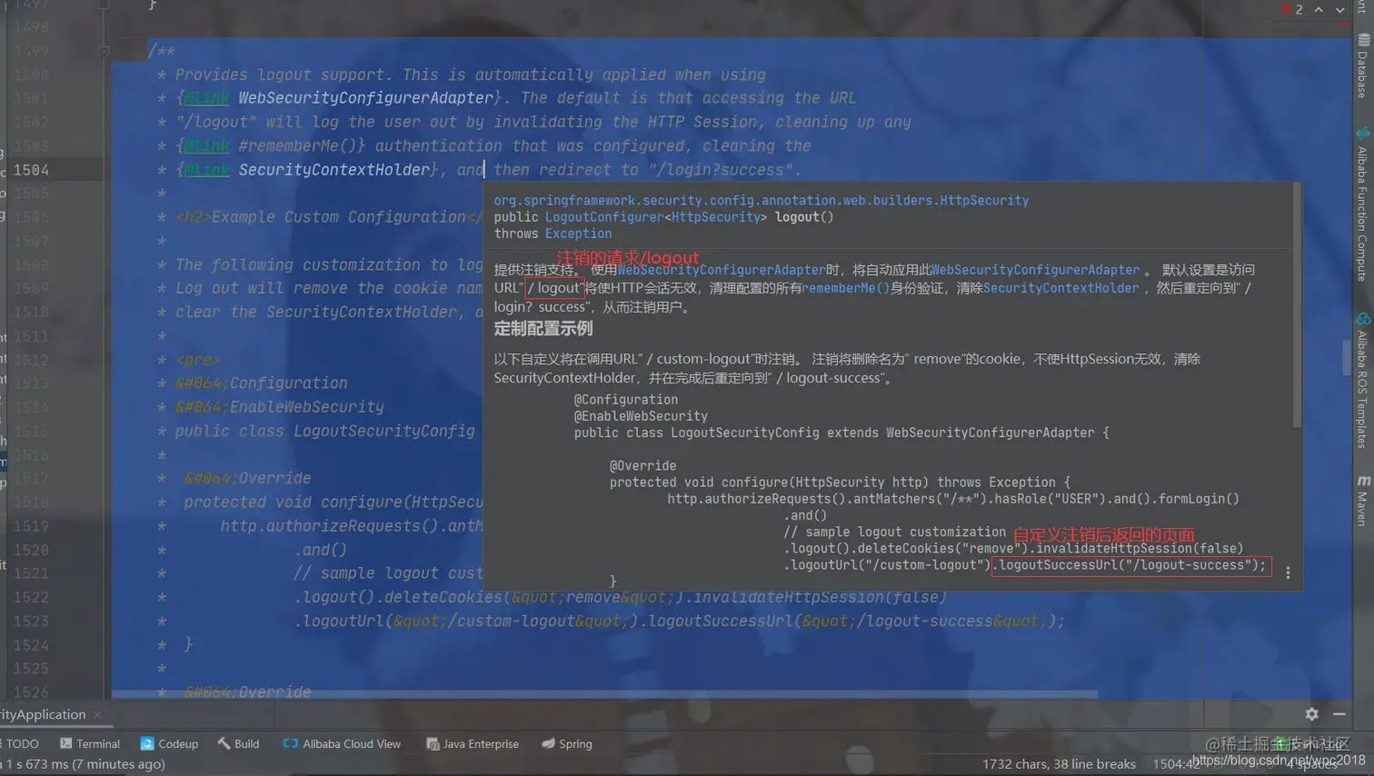
Task: Click the Alibaba ROS Templates icon
Action: pyautogui.click(x=1363, y=319)
